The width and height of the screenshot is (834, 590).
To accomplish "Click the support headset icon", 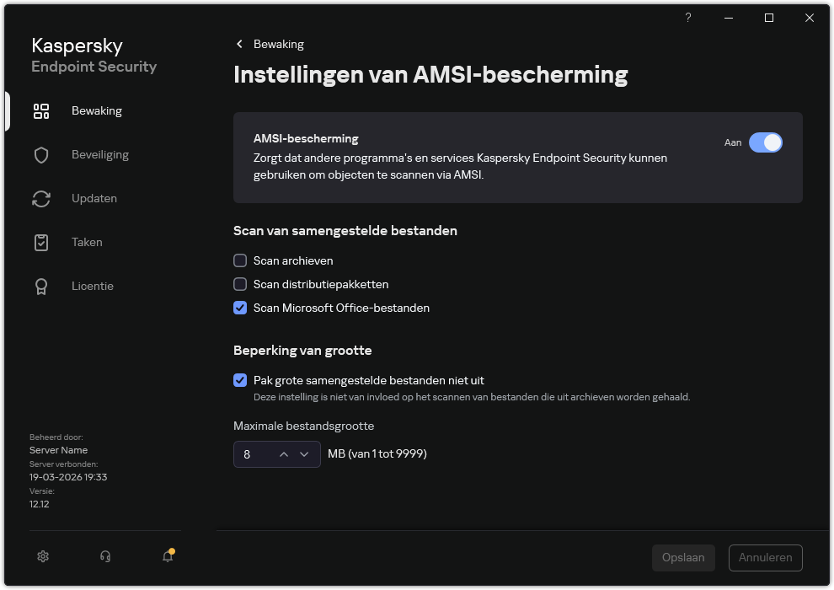I will pyautogui.click(x=104, y=556).
